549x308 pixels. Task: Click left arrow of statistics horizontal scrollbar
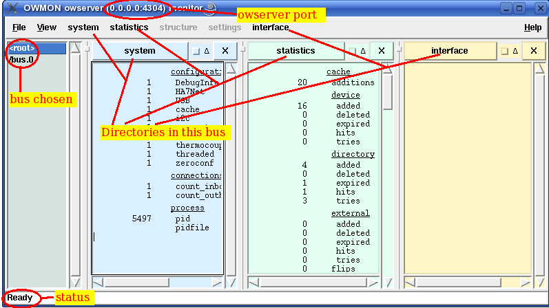(253, 283)
